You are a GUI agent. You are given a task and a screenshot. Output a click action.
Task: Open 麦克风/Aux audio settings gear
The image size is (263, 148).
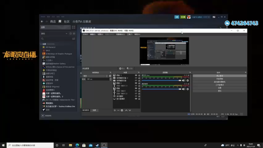click(x=188, y=81)
